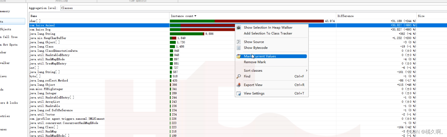Select Show Source menu entry
447x137 pixels.
(254, 42)
